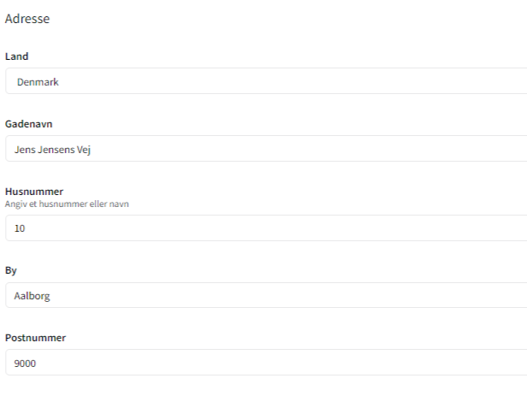Open the Land country dropdown
Viewport: 527px width, 396px height.
(x=265, y=81)
